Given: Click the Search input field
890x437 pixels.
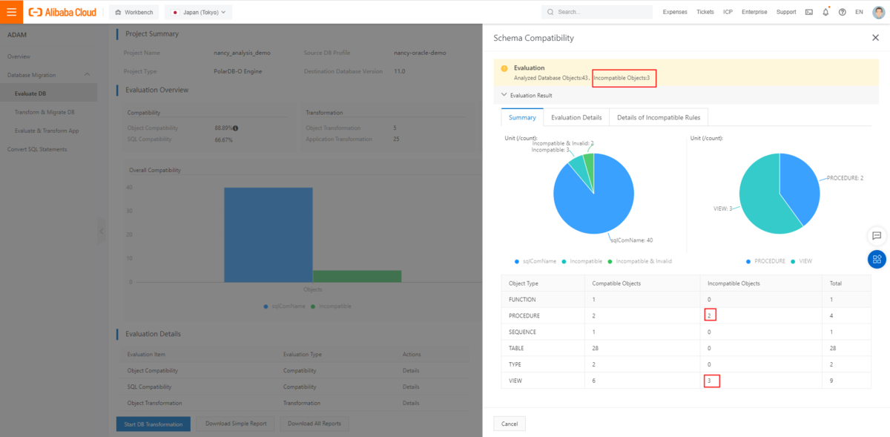Looking at the screenshot, I should (596, 12).
